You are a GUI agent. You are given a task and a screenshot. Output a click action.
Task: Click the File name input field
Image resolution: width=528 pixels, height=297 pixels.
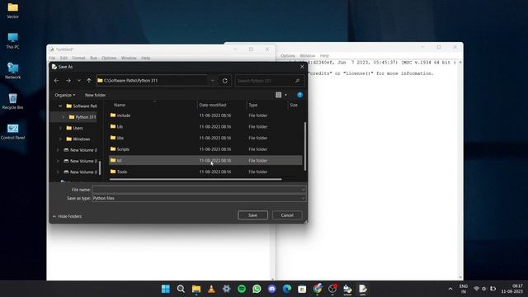pos(199,190)
